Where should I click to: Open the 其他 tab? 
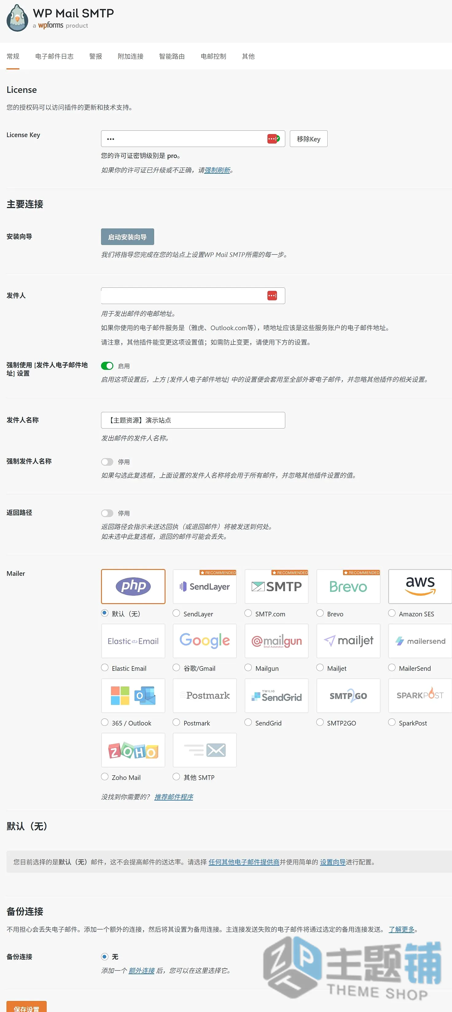248,56
